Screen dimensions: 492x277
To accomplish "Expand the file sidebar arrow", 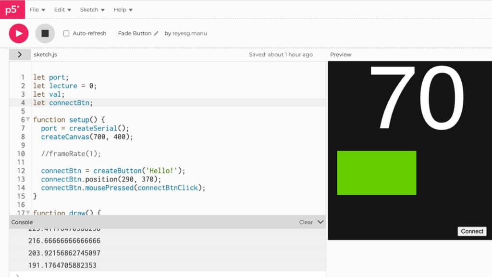I will (x=19, y=54).
